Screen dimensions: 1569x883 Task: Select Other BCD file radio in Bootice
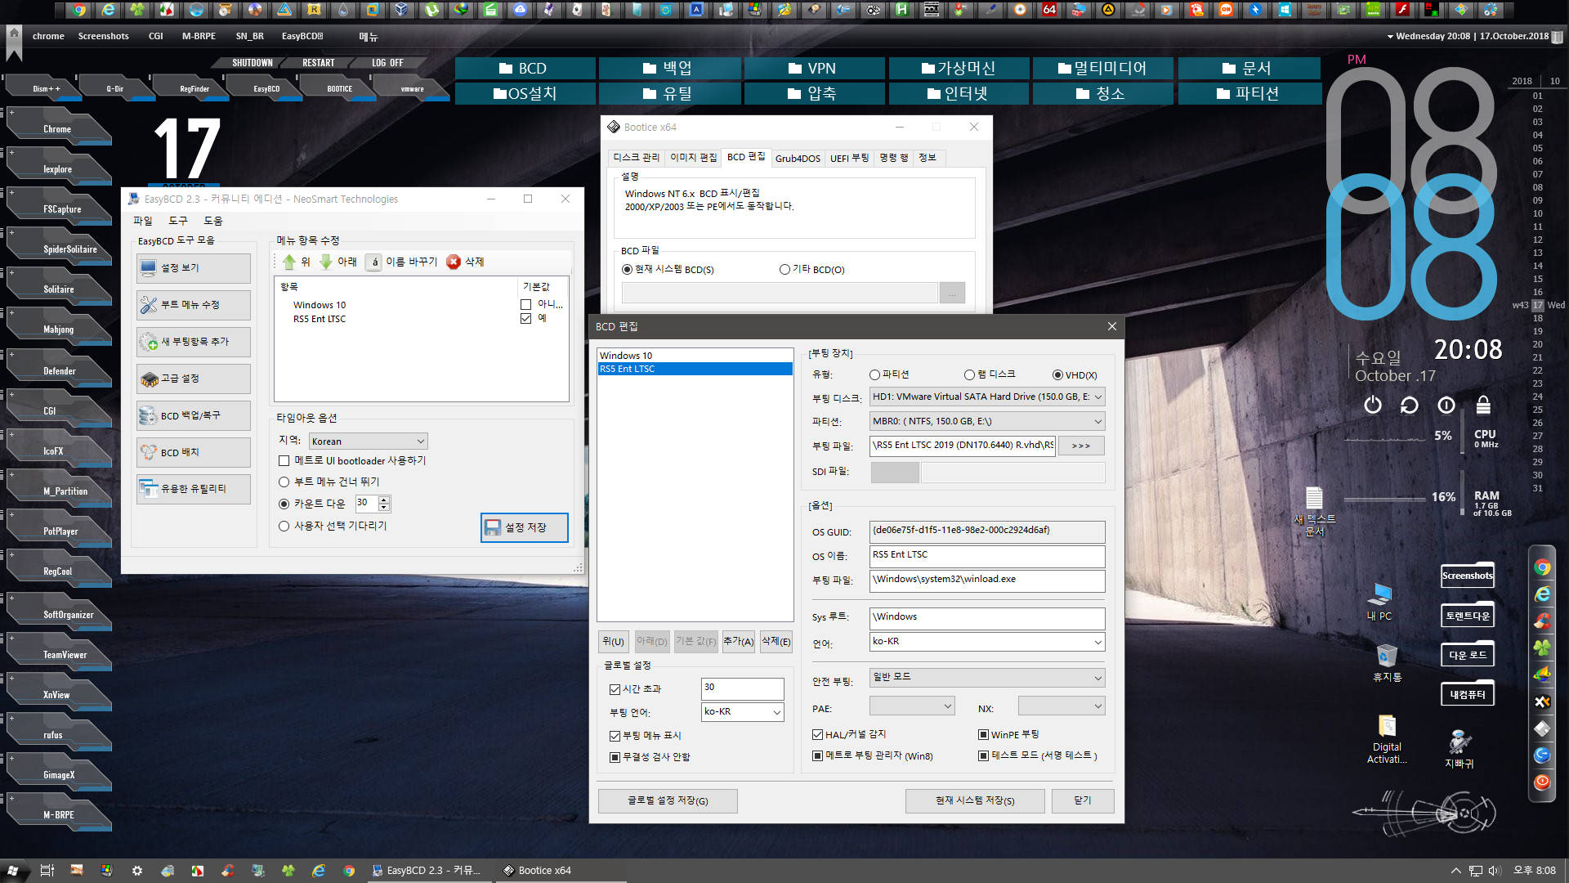click(784, 269)
